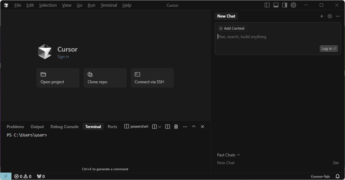Image resolution: width=345 pixels, height=180 pixels.
Task: Open terminal panel more actions ellipsis
Action: [185, 127]
